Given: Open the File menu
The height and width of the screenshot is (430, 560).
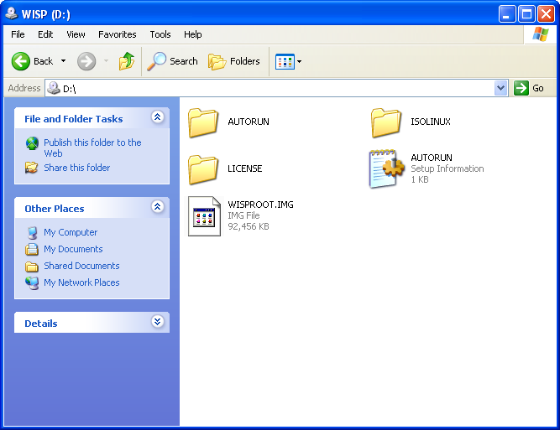Looking at the screenshot, I should pos(18,34).
